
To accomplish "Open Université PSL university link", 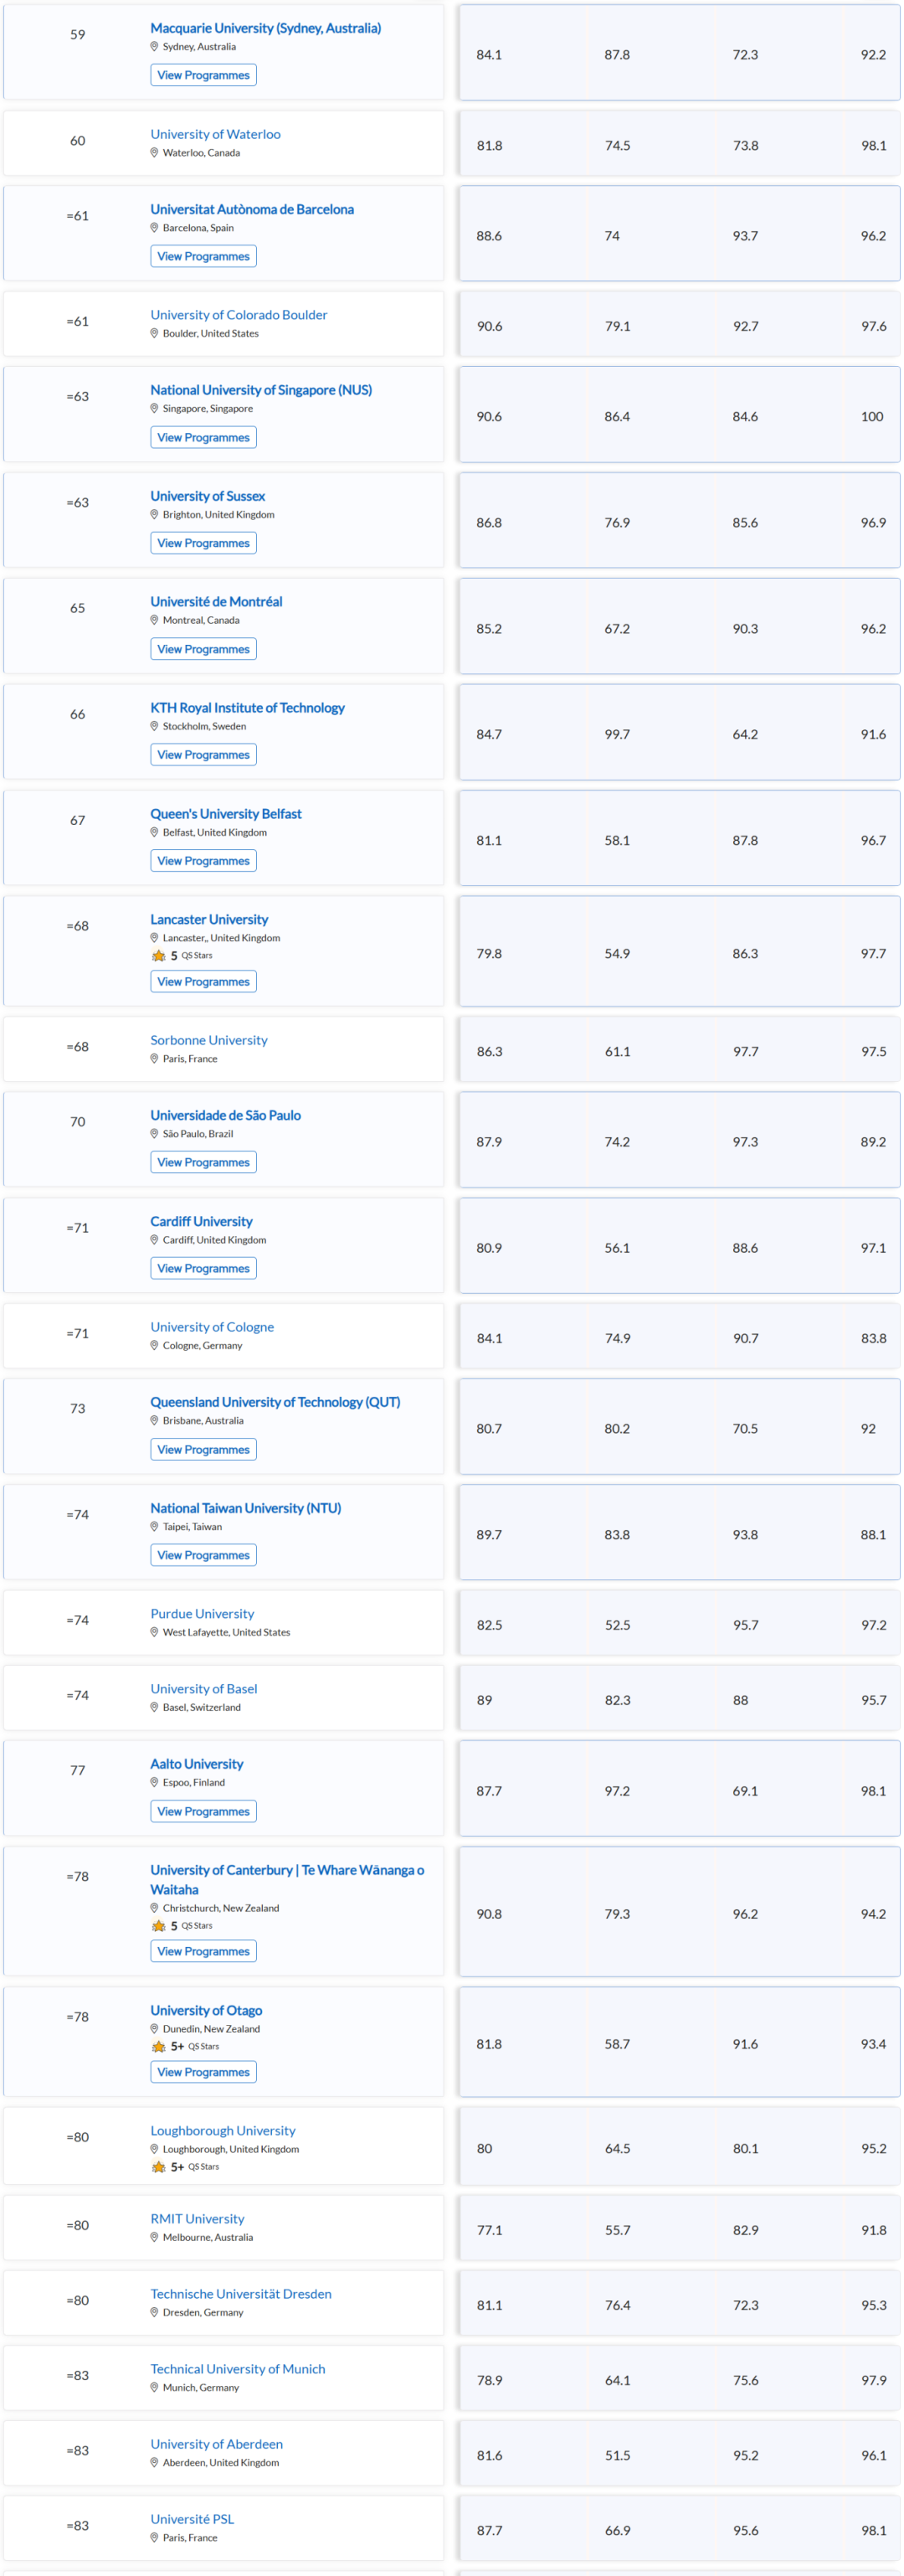I will tap(192, 2518).
